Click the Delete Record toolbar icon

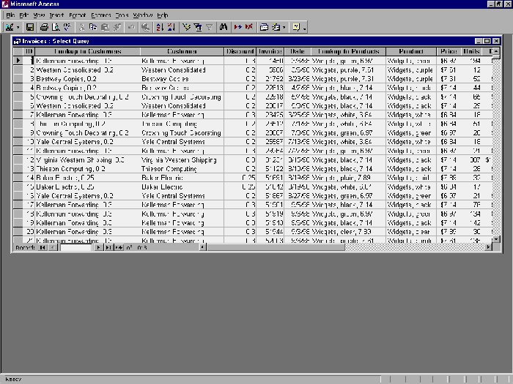249,27
